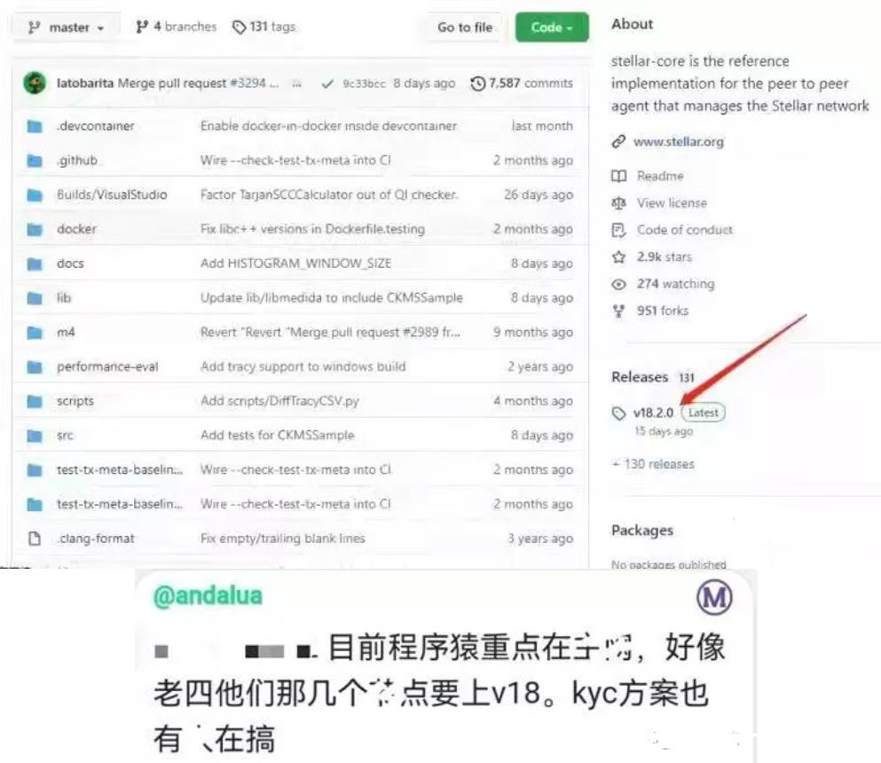The height and width of the screenshot is (763, 881).
Task: Open the v18.2.0 release link
Action: pyautogui.click(x=654, y=413)
